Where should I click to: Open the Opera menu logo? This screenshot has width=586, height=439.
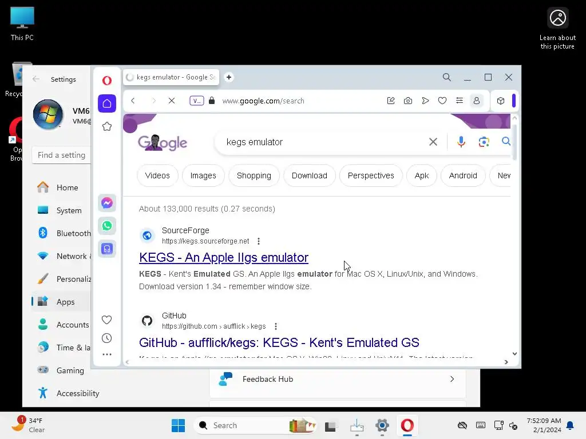(x=107, y=80)
